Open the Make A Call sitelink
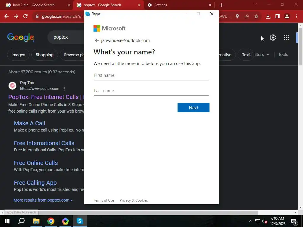303x227 pixels. [x=29, y=123]
